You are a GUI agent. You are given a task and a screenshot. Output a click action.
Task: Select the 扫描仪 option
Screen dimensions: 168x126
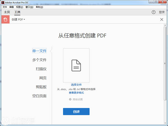41,69
